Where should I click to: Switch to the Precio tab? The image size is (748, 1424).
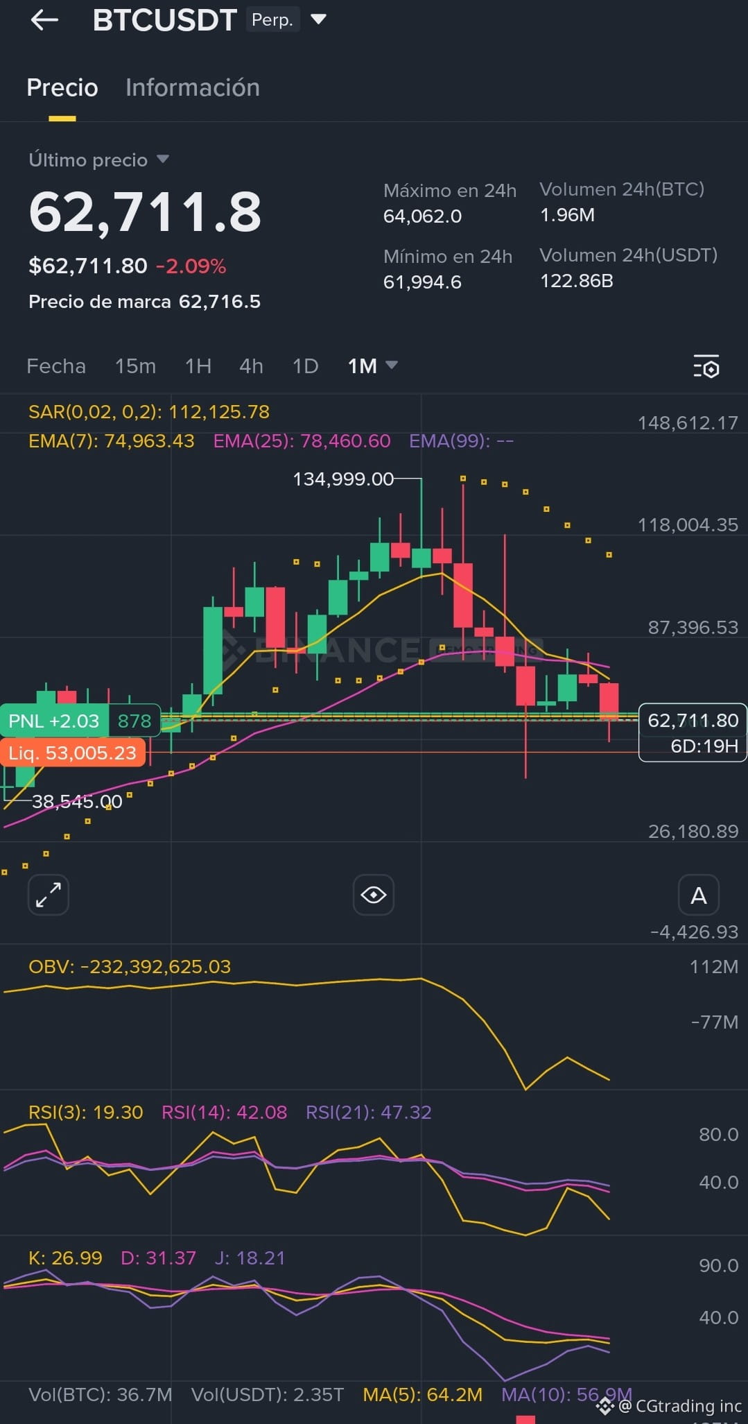(x=62, y=87)
